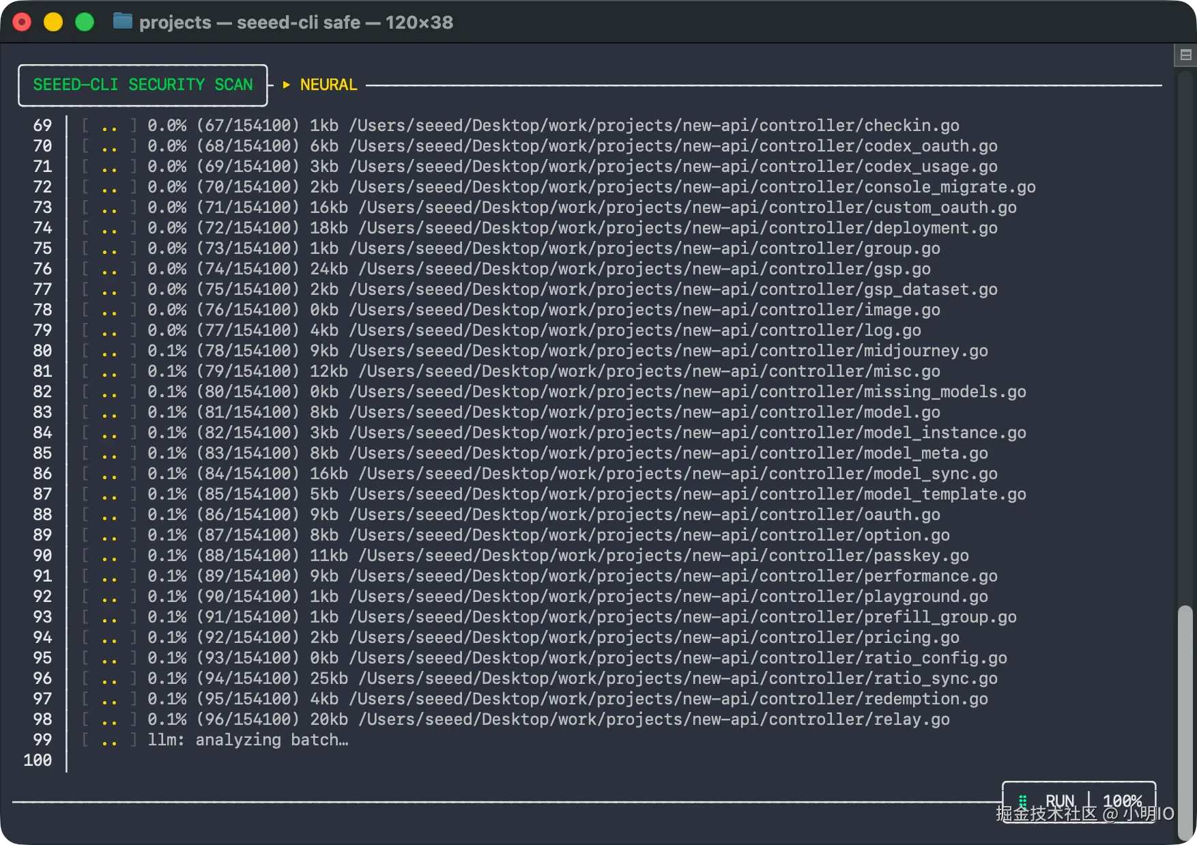Screen dimensions: 1197x845
Task: Click the green spinner dots beside RUN
Action: (x=1022, y=801)
